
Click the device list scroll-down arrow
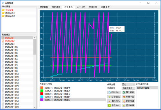[34, 107]
